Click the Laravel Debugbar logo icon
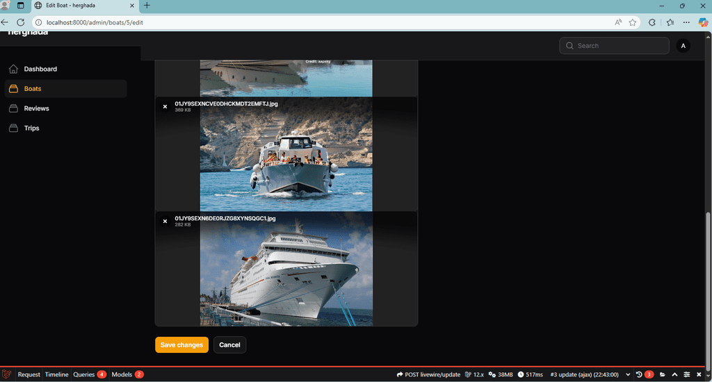The image size is (712, 382). click(7, 374)
